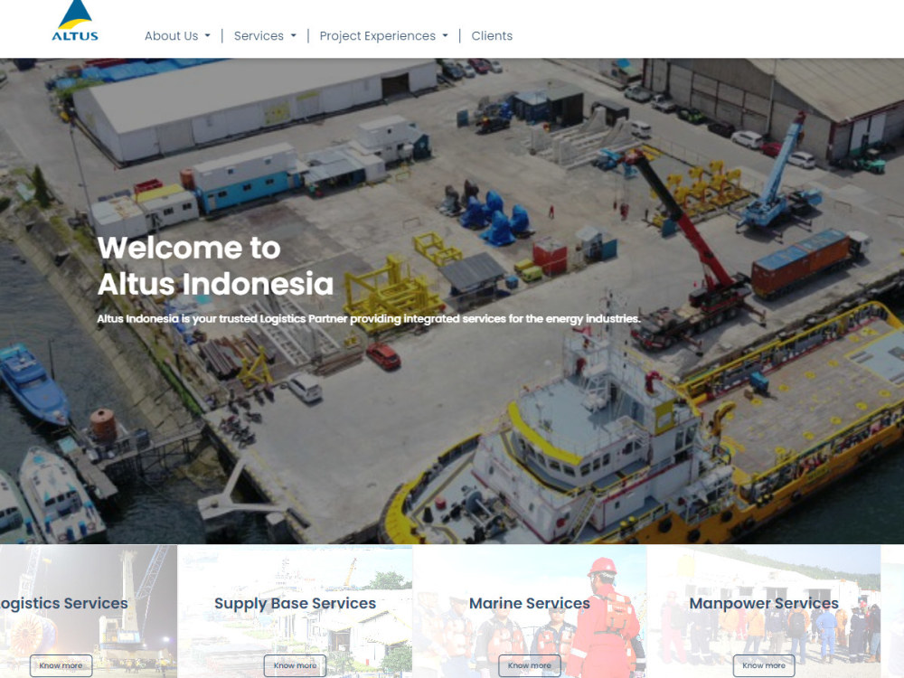Open the Project Experiences menu
904x678 pixels.
tap(378, 36)
